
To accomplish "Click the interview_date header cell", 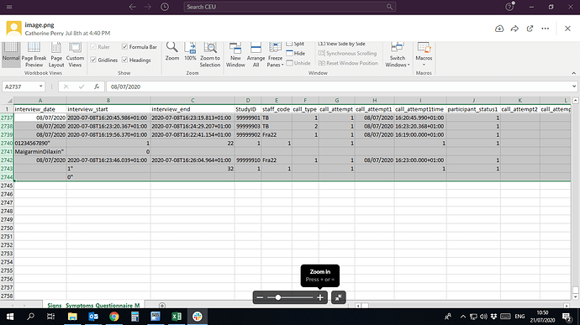I will coord(40,109).
